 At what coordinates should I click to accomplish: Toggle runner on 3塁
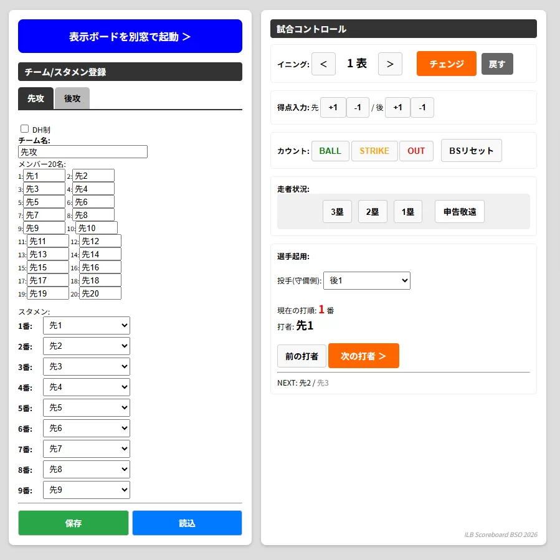[337, 211]
